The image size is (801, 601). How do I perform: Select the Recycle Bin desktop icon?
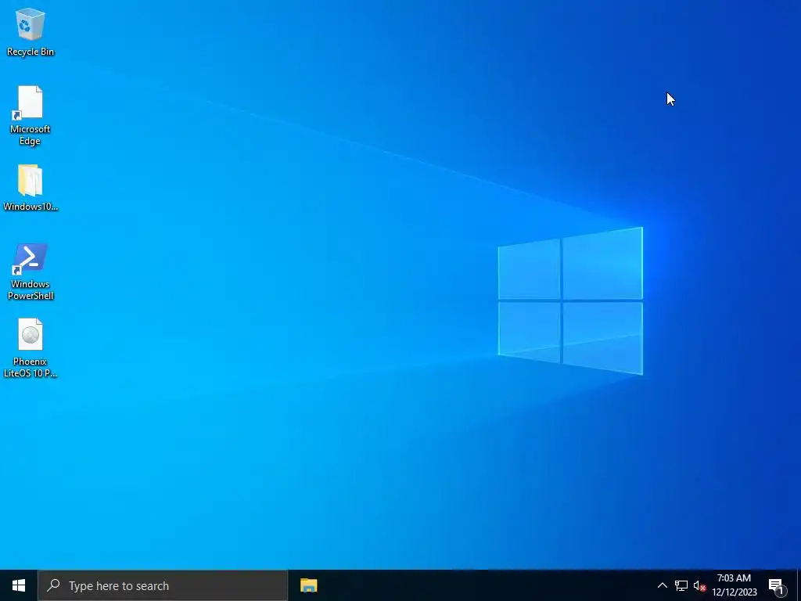[x=31, y=31]
